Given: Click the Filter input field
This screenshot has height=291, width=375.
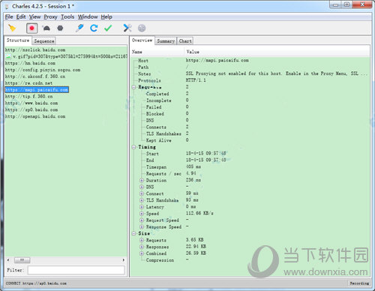Looking at the screenshot, I should [x=76, y=270].
